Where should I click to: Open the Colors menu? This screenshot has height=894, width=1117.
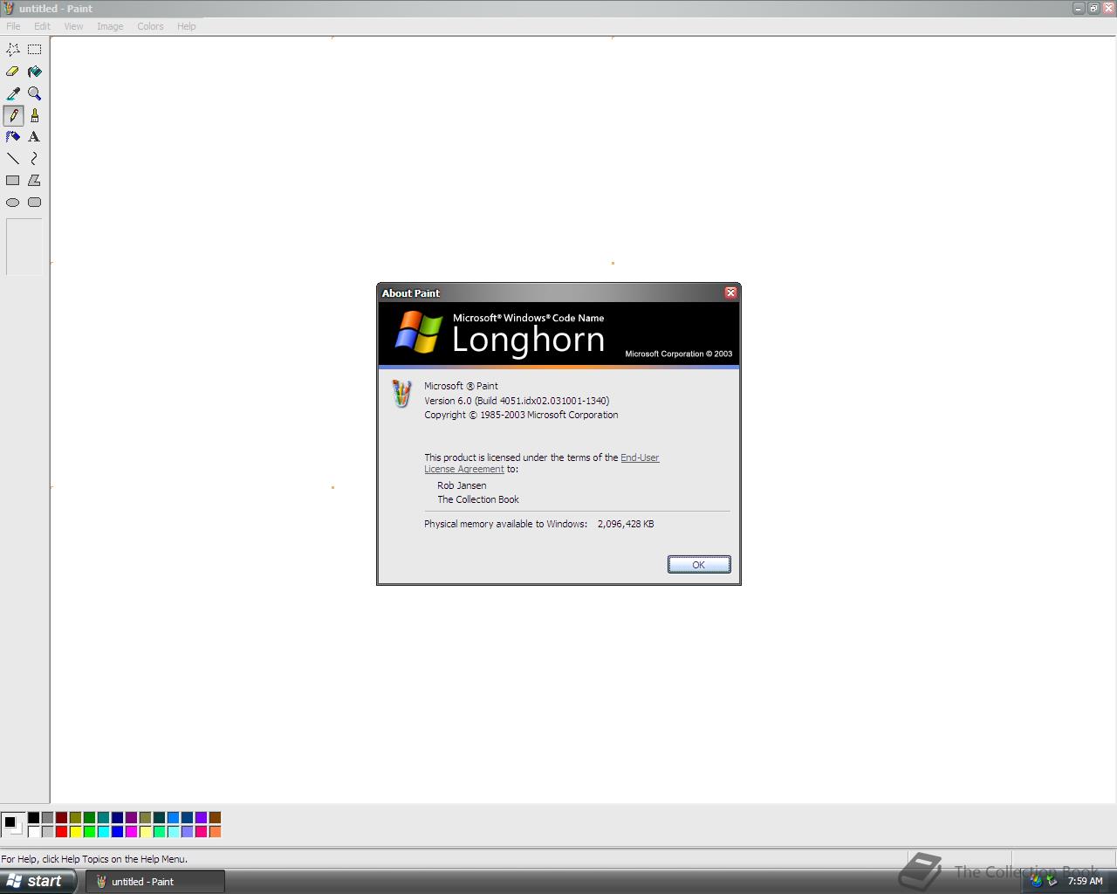[x=150, y=26]
